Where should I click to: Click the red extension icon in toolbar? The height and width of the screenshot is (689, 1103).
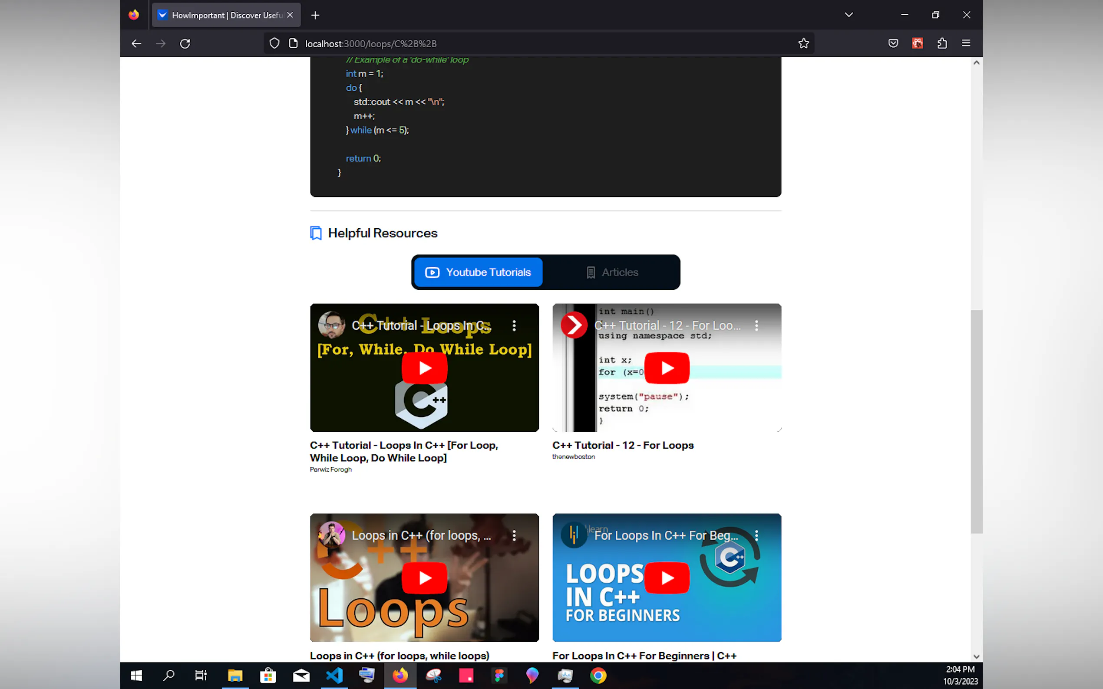click(x=918, y=43)
